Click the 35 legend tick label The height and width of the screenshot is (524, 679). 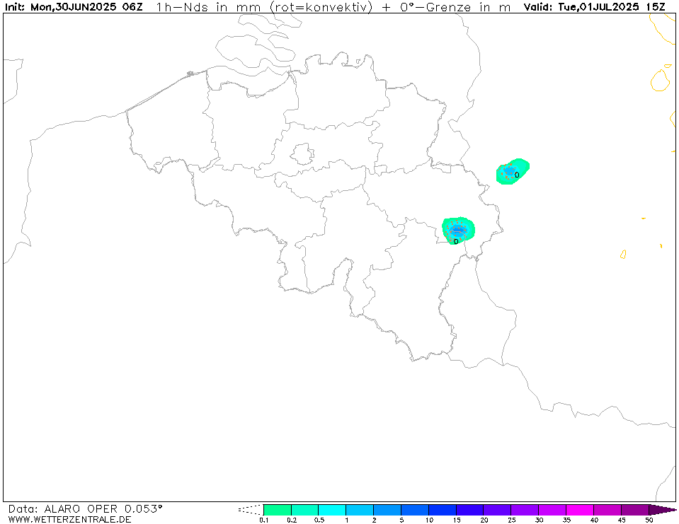(x=566, y=520)
